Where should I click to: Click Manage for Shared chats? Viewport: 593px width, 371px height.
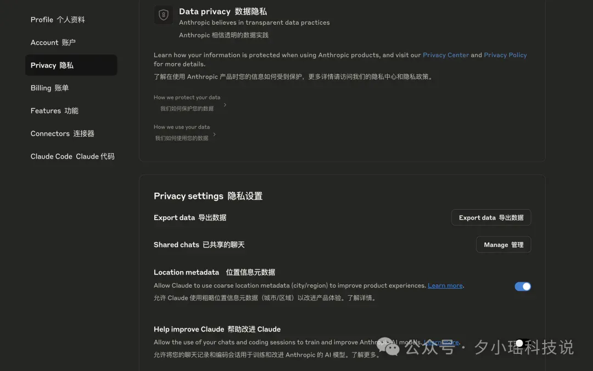click(x=504, y=245)
